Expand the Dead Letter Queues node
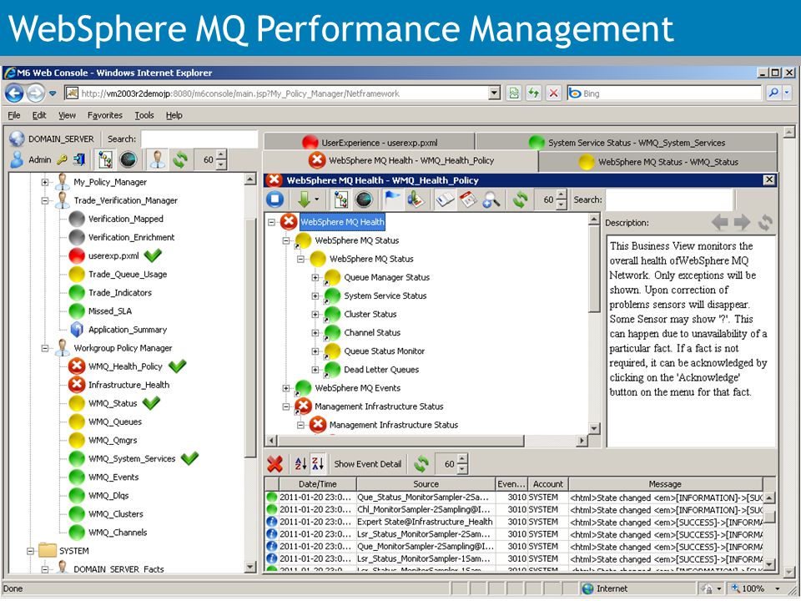This screenshot has height=601, width=801. 315,370
